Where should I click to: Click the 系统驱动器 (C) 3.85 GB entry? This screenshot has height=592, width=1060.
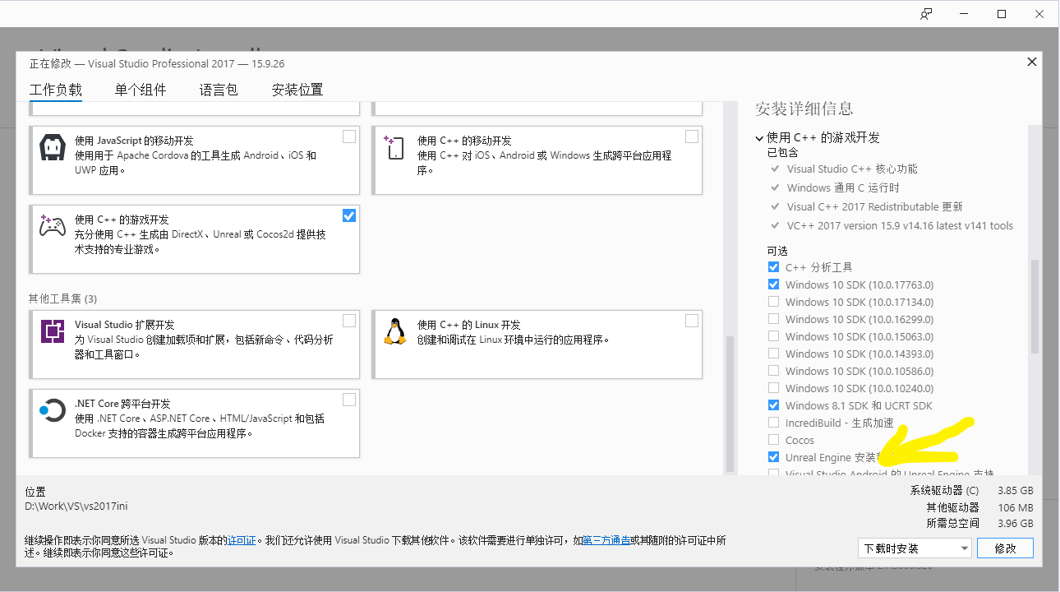[x=971, y=490]
